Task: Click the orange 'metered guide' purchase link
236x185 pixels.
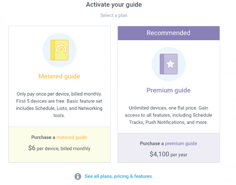Action: click(72, 137)
